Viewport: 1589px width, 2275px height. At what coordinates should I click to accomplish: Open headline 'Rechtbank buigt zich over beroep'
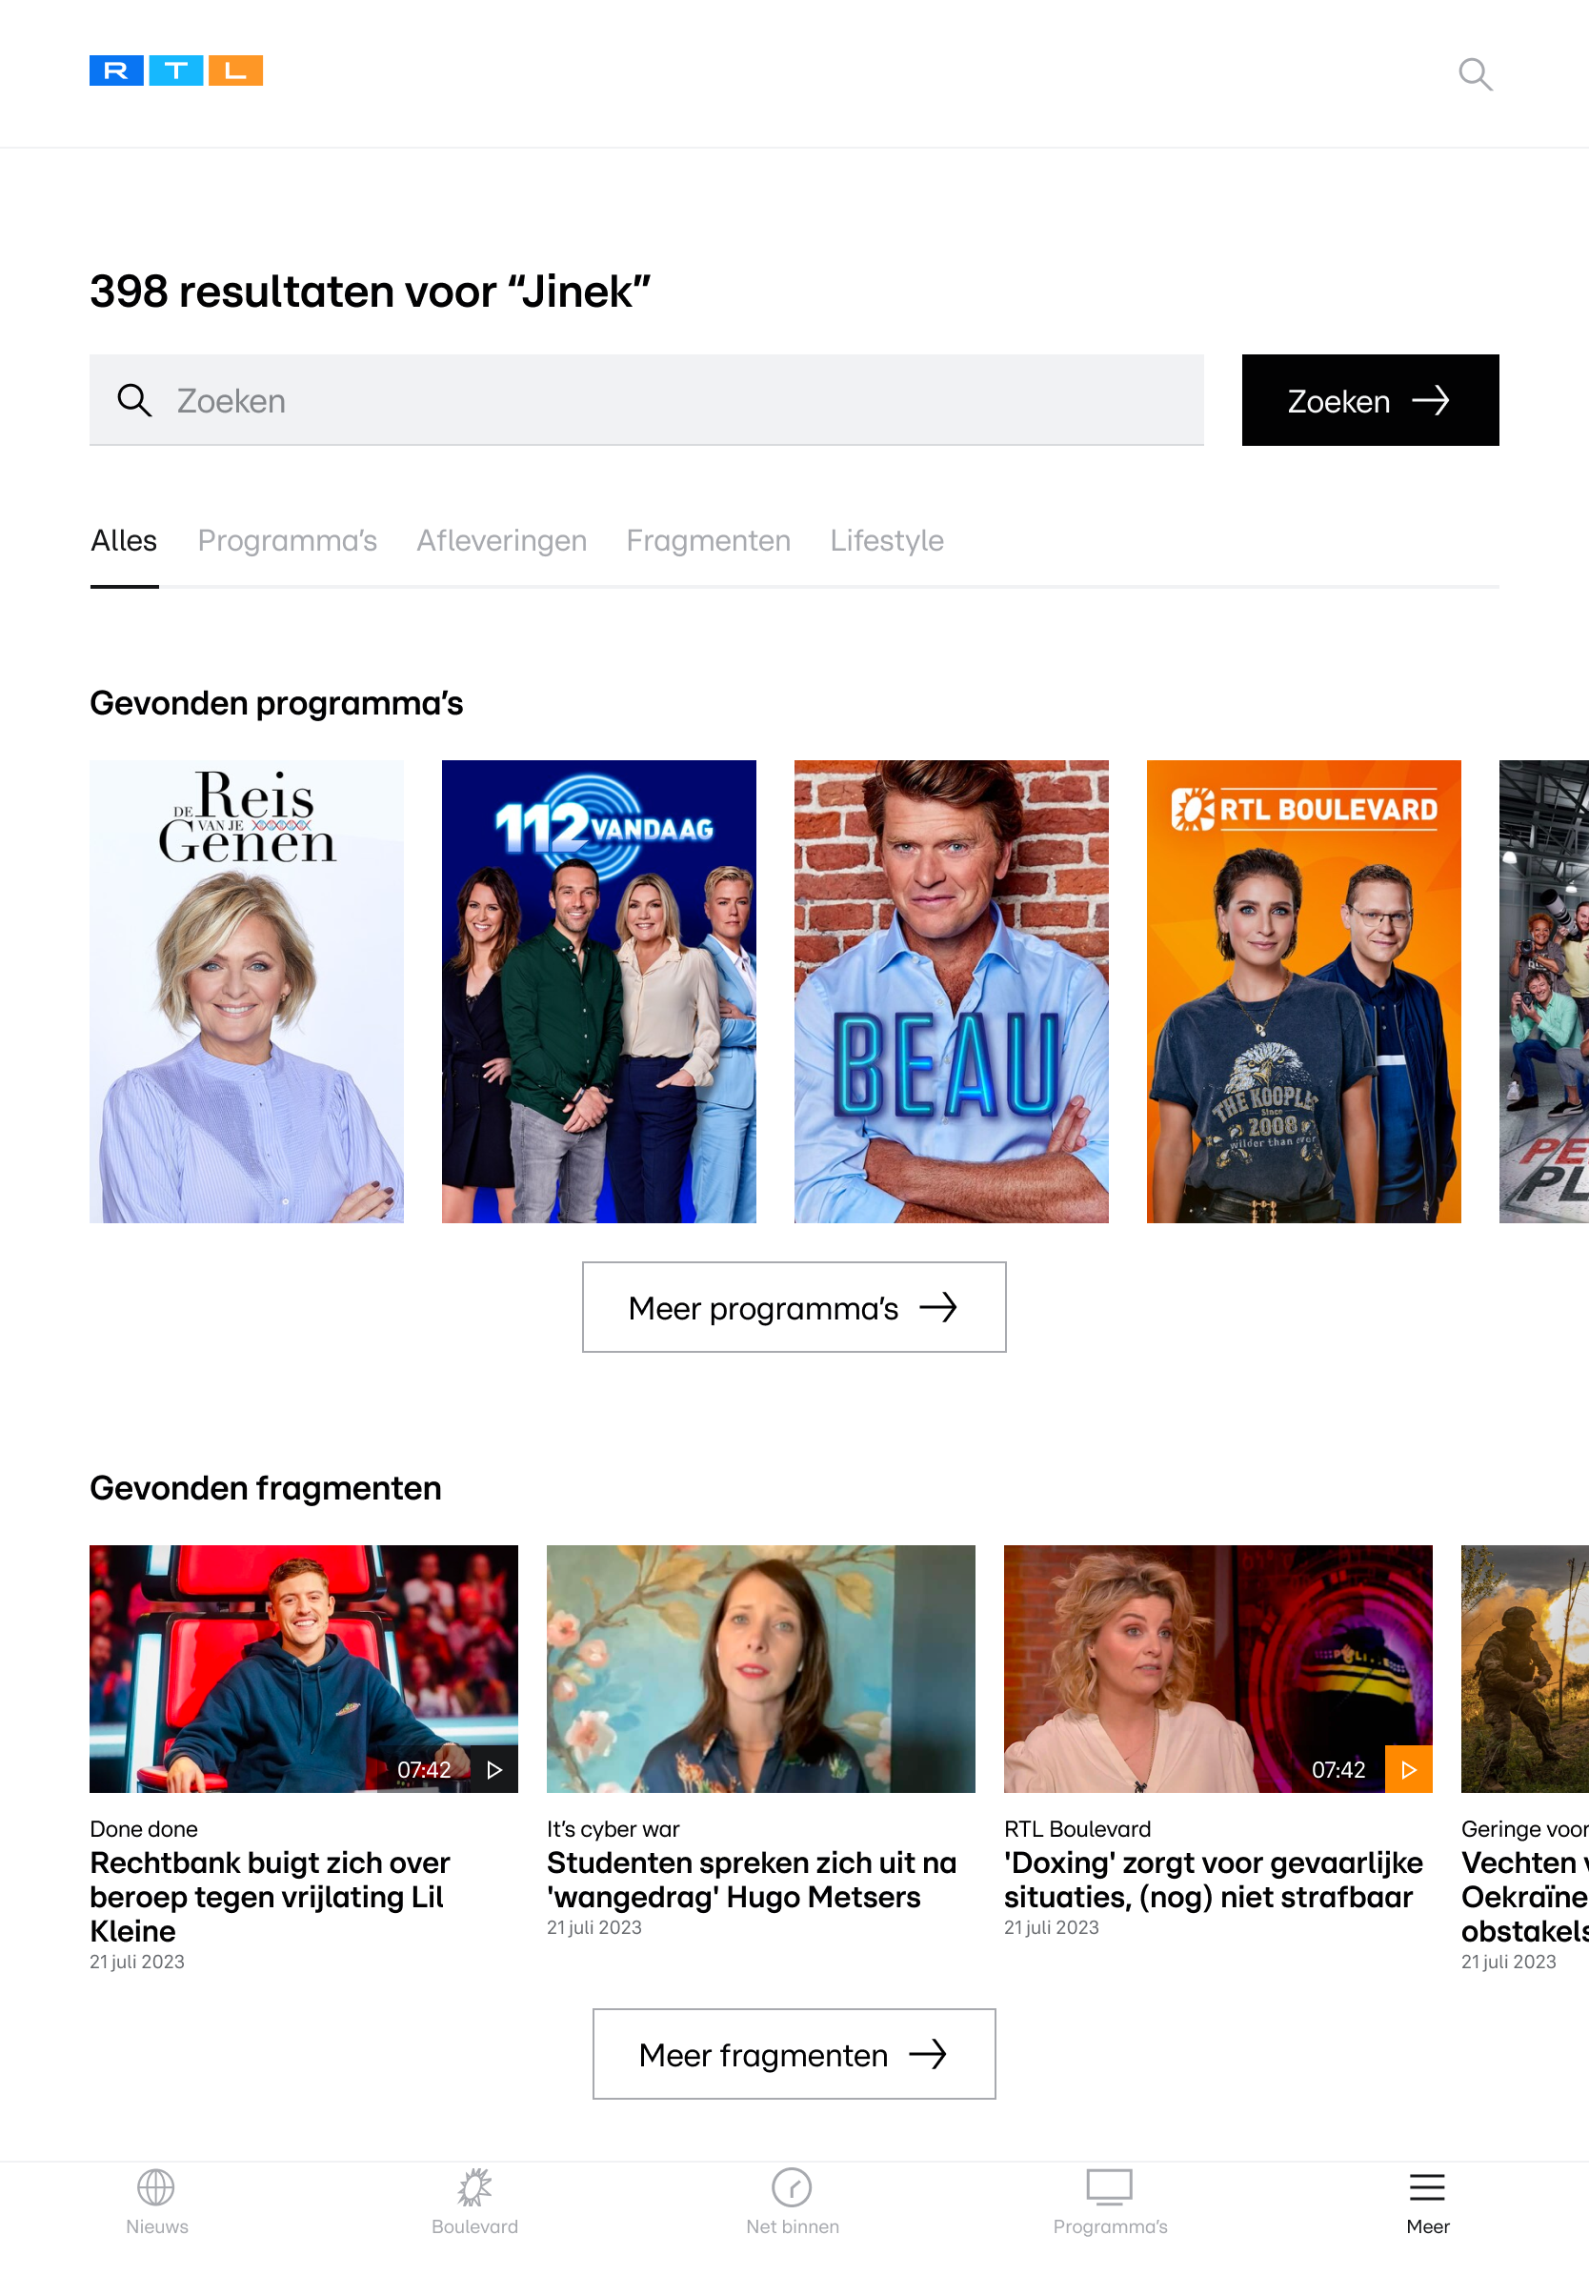pos(270,1898)
